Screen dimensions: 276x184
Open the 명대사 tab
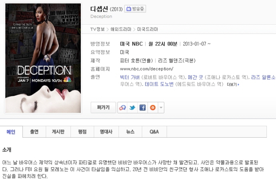click(106, 132)
